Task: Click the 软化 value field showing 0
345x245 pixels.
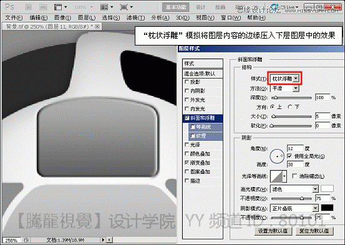Action: [323, 125]
